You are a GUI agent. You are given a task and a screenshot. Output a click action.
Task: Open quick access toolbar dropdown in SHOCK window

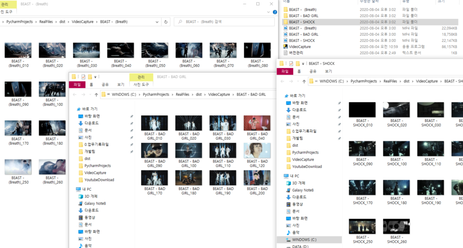(x=303, y=64)
